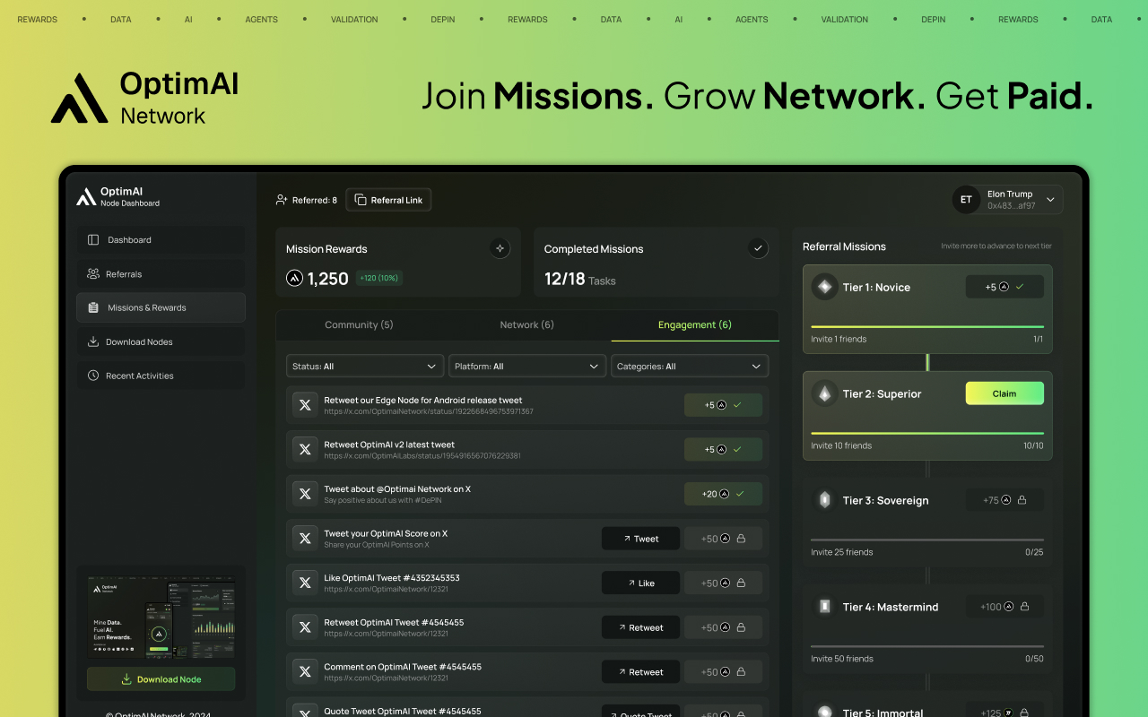Click X icon for Like OptimAI Tweet #4352345353
This screenshot has height=717, width=1148.
tap(305, 583)
